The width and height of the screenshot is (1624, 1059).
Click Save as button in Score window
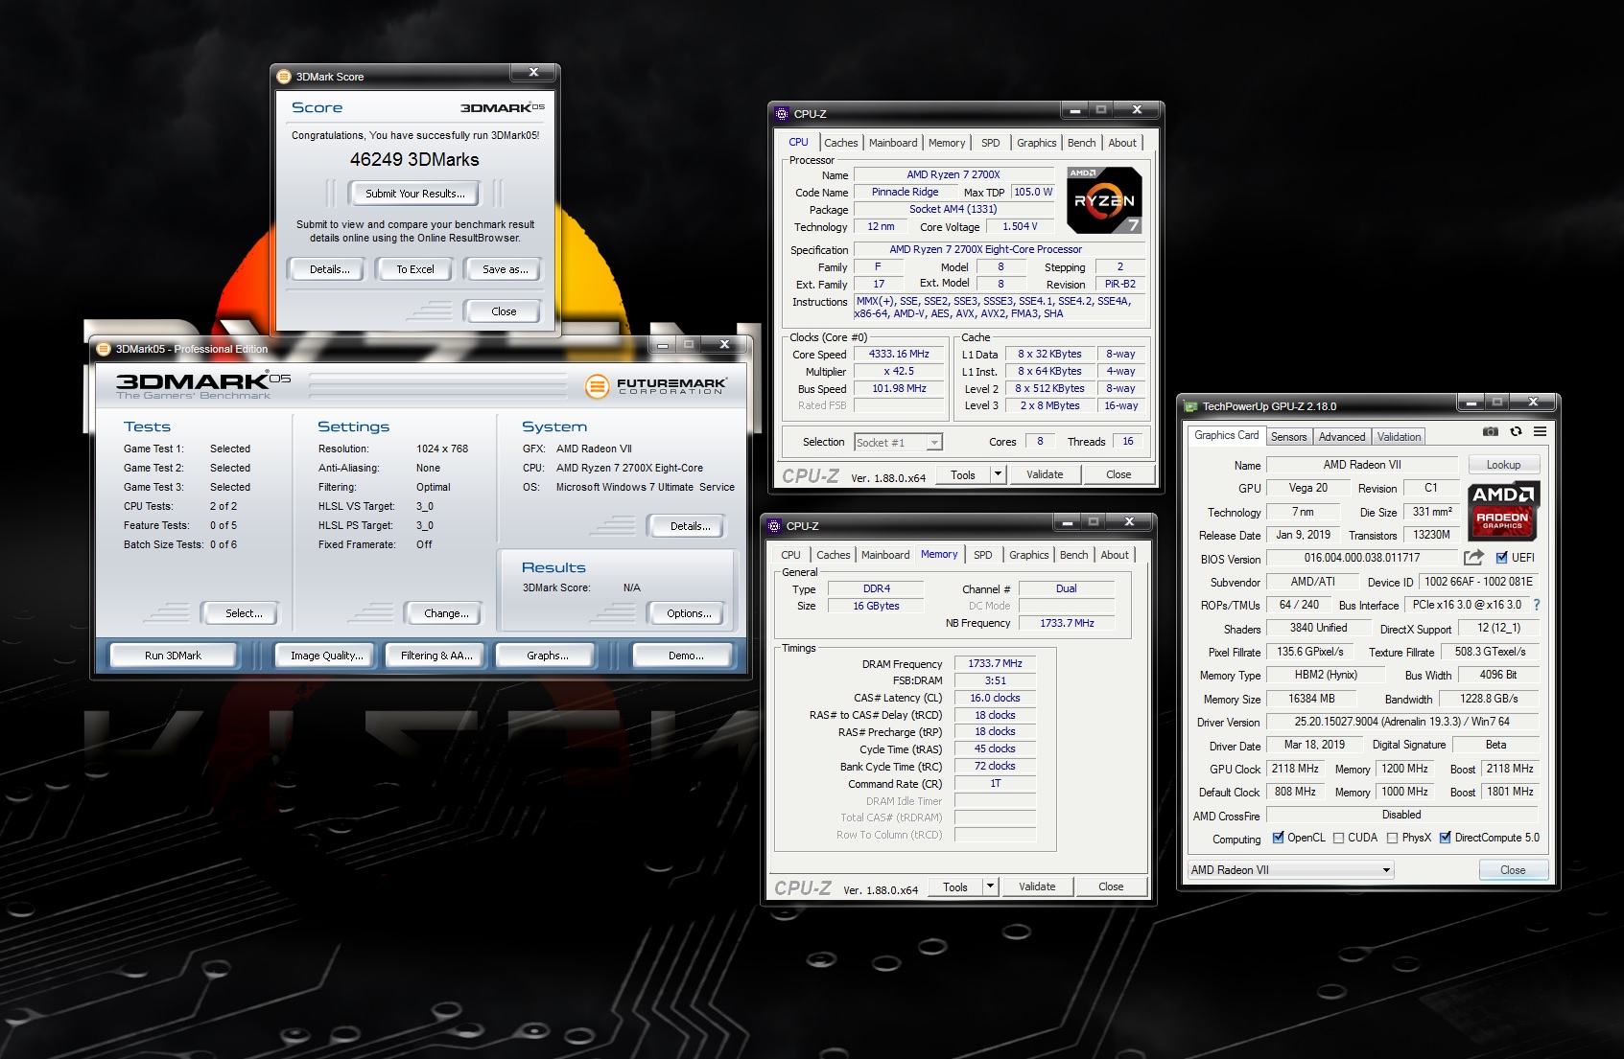(x=505, y=269)
